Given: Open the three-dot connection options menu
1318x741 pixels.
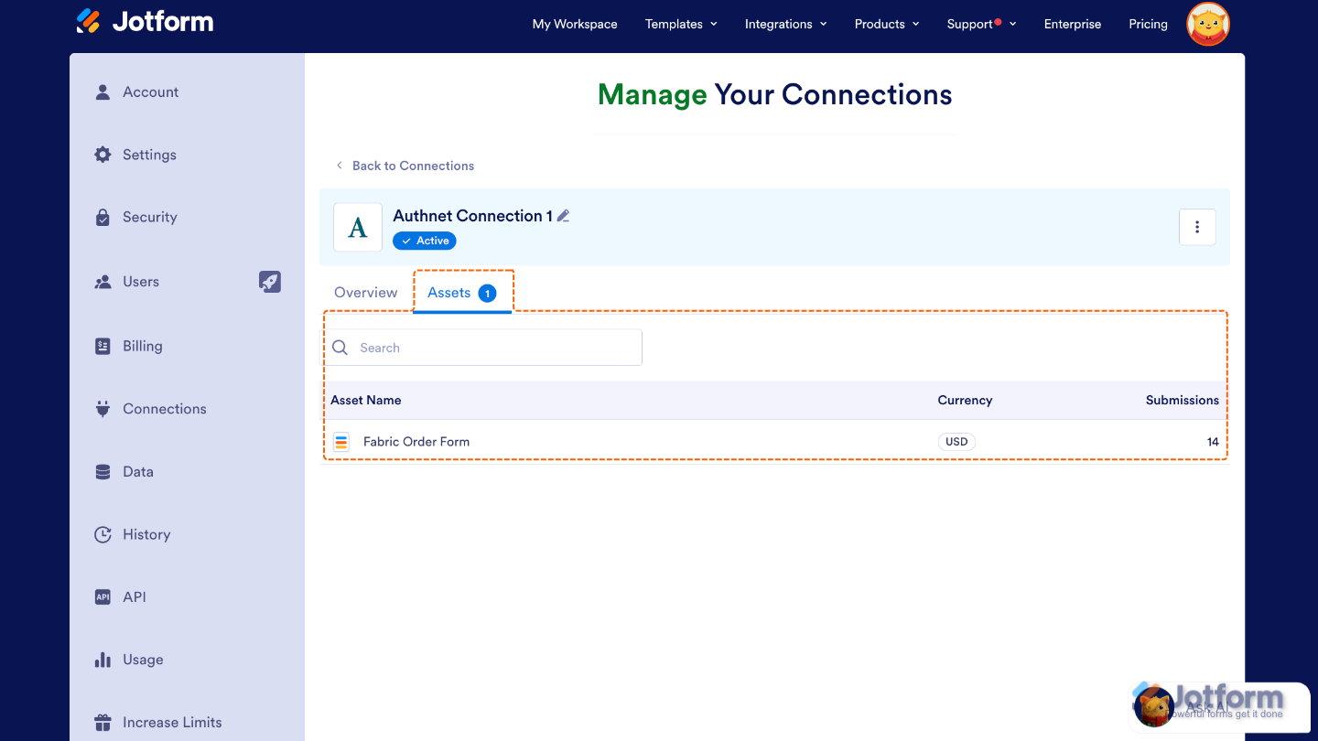Looking at the screenshot, I should point(1196,227).
